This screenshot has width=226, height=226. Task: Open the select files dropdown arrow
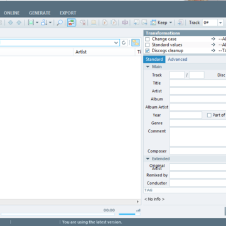click(x=37, y=23)
